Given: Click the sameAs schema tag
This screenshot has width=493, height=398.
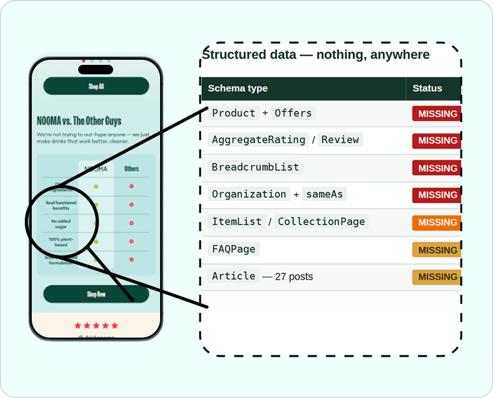Looking at the screenshot, I should 324,194.
